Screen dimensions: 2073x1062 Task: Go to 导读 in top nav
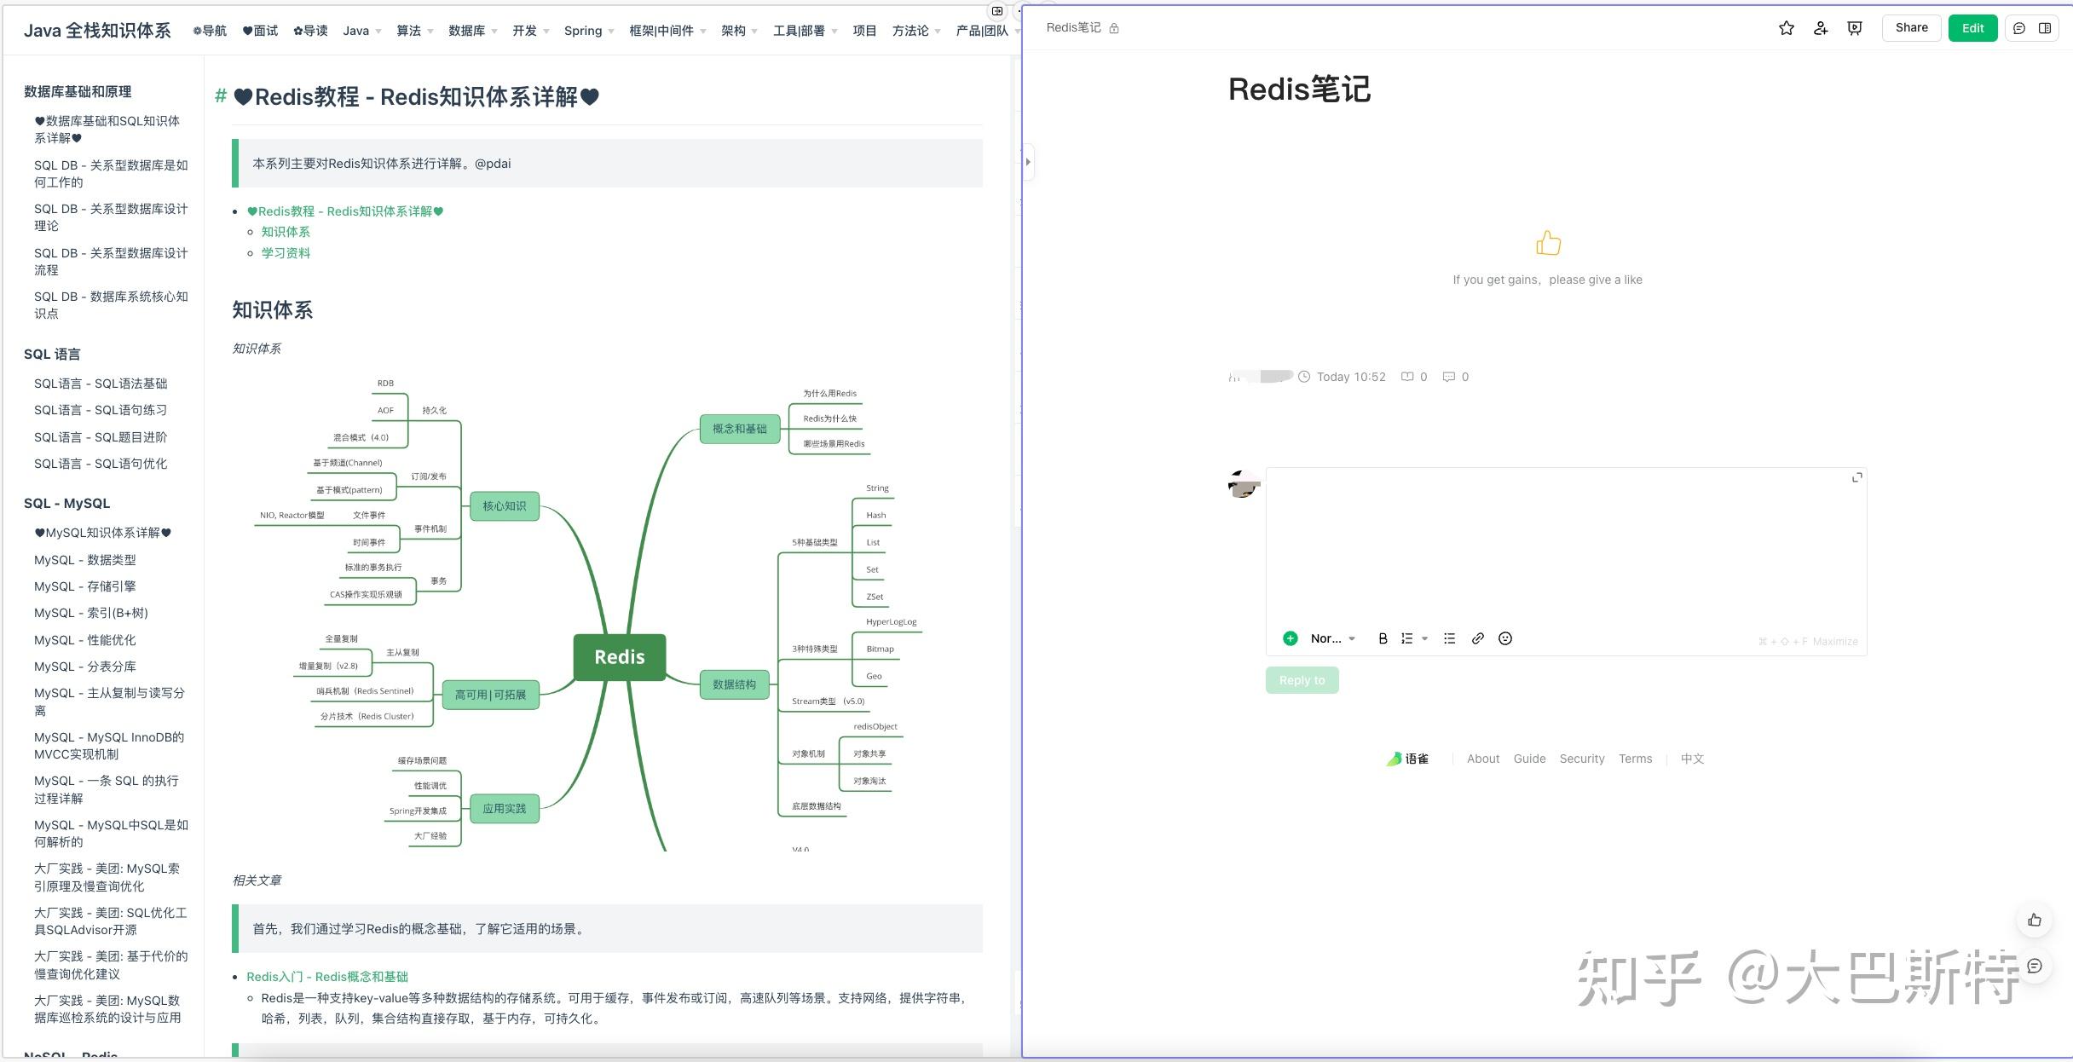click(310, 31)
